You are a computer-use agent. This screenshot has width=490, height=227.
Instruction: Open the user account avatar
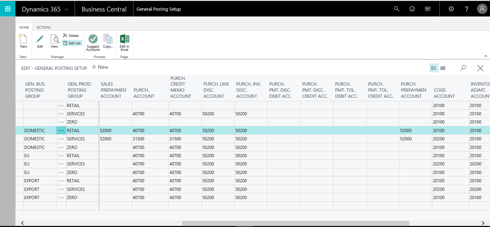tap(482, 9)
